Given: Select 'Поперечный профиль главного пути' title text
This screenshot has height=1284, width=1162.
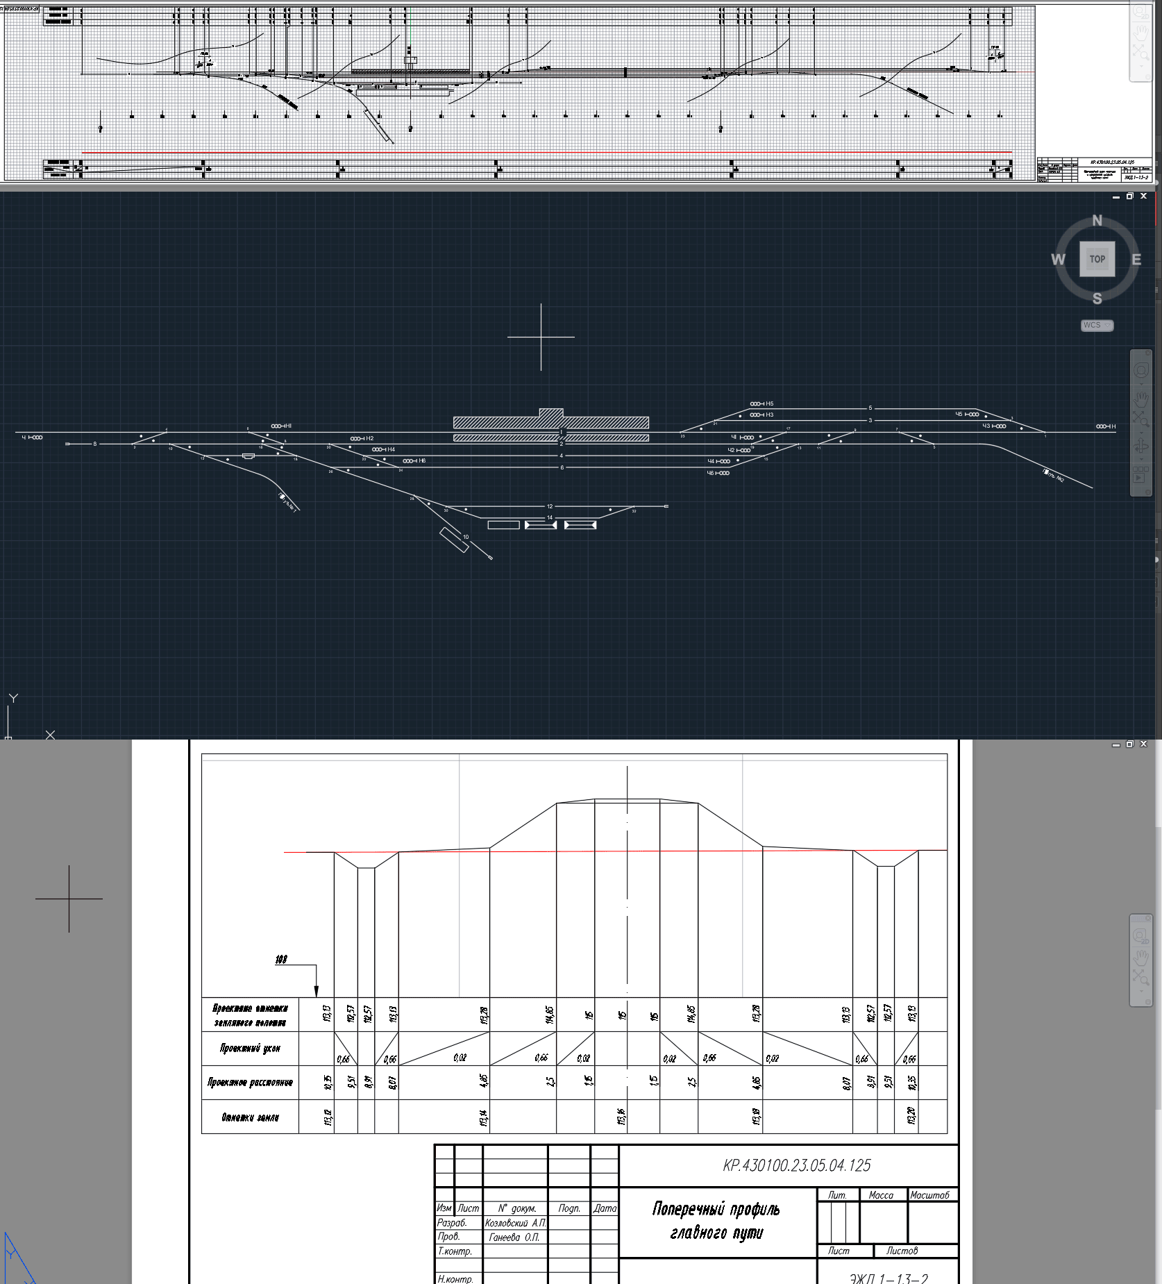Looking at the screenshot, I should [x=716, y=1220].
